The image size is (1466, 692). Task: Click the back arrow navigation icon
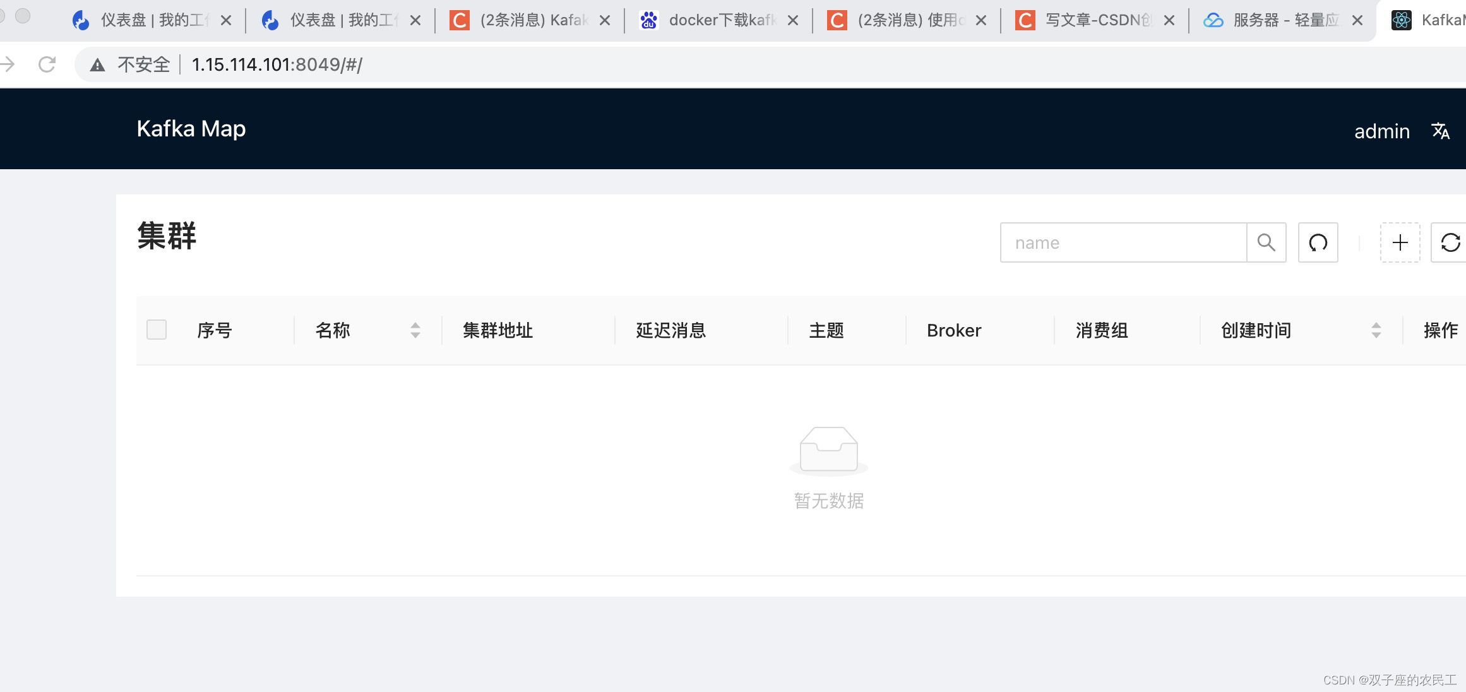tap(7, 64)
